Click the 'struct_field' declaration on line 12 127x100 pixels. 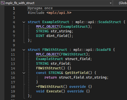(x=78, y=59)
